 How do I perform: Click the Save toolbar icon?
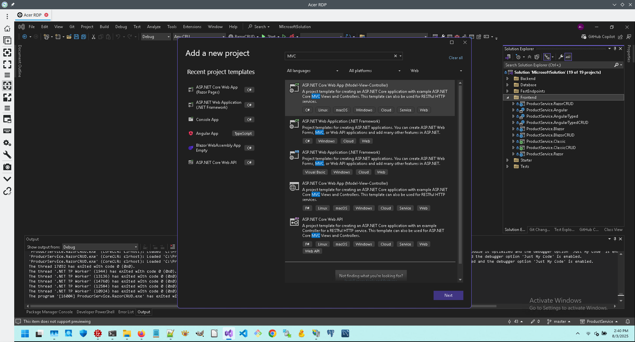coord(76,37)
